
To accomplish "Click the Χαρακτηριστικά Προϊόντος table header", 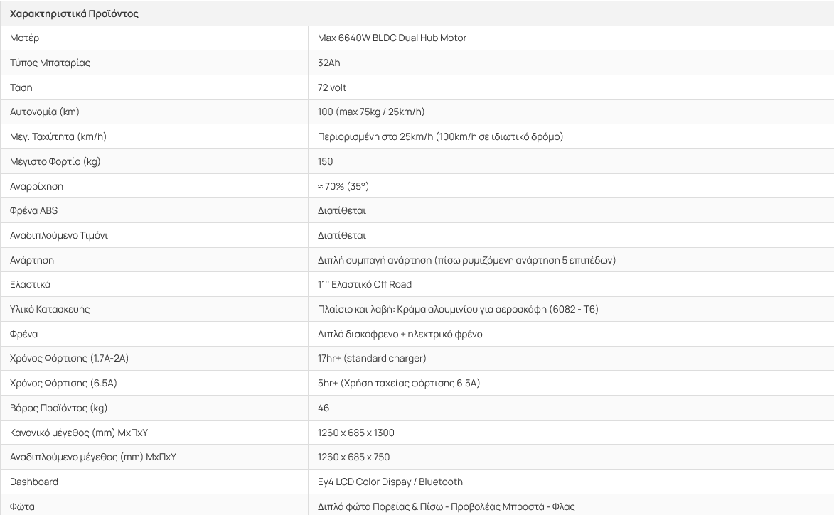I will [x=75, y=13].
